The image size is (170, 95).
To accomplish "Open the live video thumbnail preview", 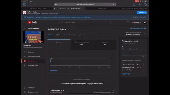I will pos(33,37).
